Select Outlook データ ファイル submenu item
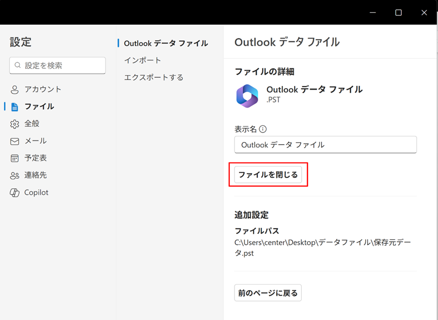The width and height of the screenshot is (438, 320). 165,43
